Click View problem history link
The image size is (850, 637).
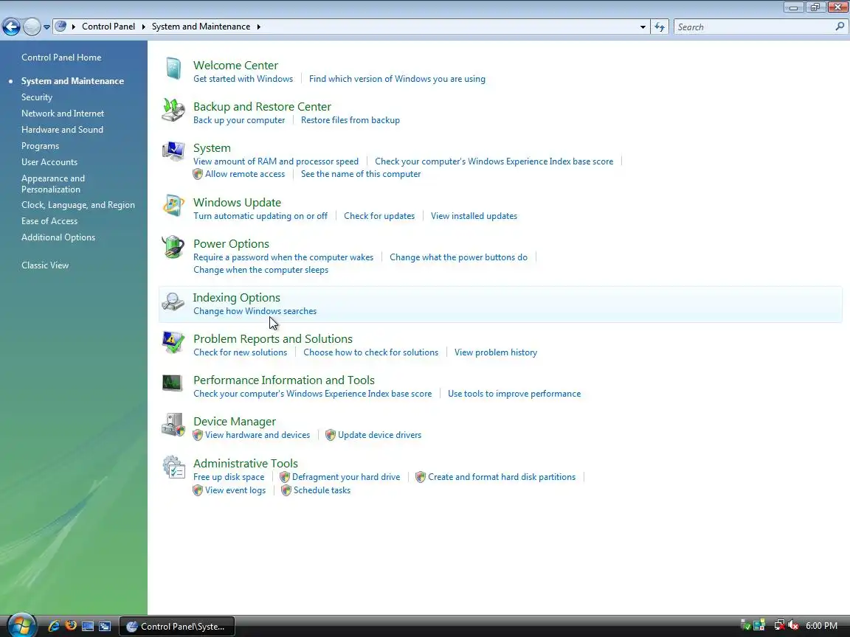(496, 352)
